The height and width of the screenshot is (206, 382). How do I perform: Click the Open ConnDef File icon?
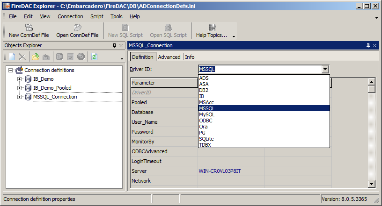[x=77, y=28]
